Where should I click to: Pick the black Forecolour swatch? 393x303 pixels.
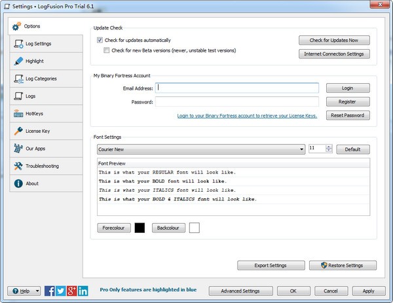[140, 228]
